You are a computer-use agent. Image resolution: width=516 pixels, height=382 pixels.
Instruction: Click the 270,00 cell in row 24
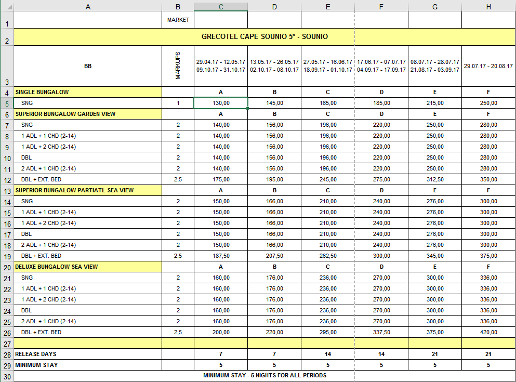[x=381, y=310]
